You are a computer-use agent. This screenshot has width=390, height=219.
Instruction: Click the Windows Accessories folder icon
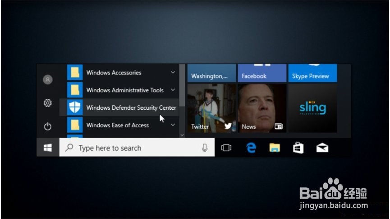pos(75,73)
